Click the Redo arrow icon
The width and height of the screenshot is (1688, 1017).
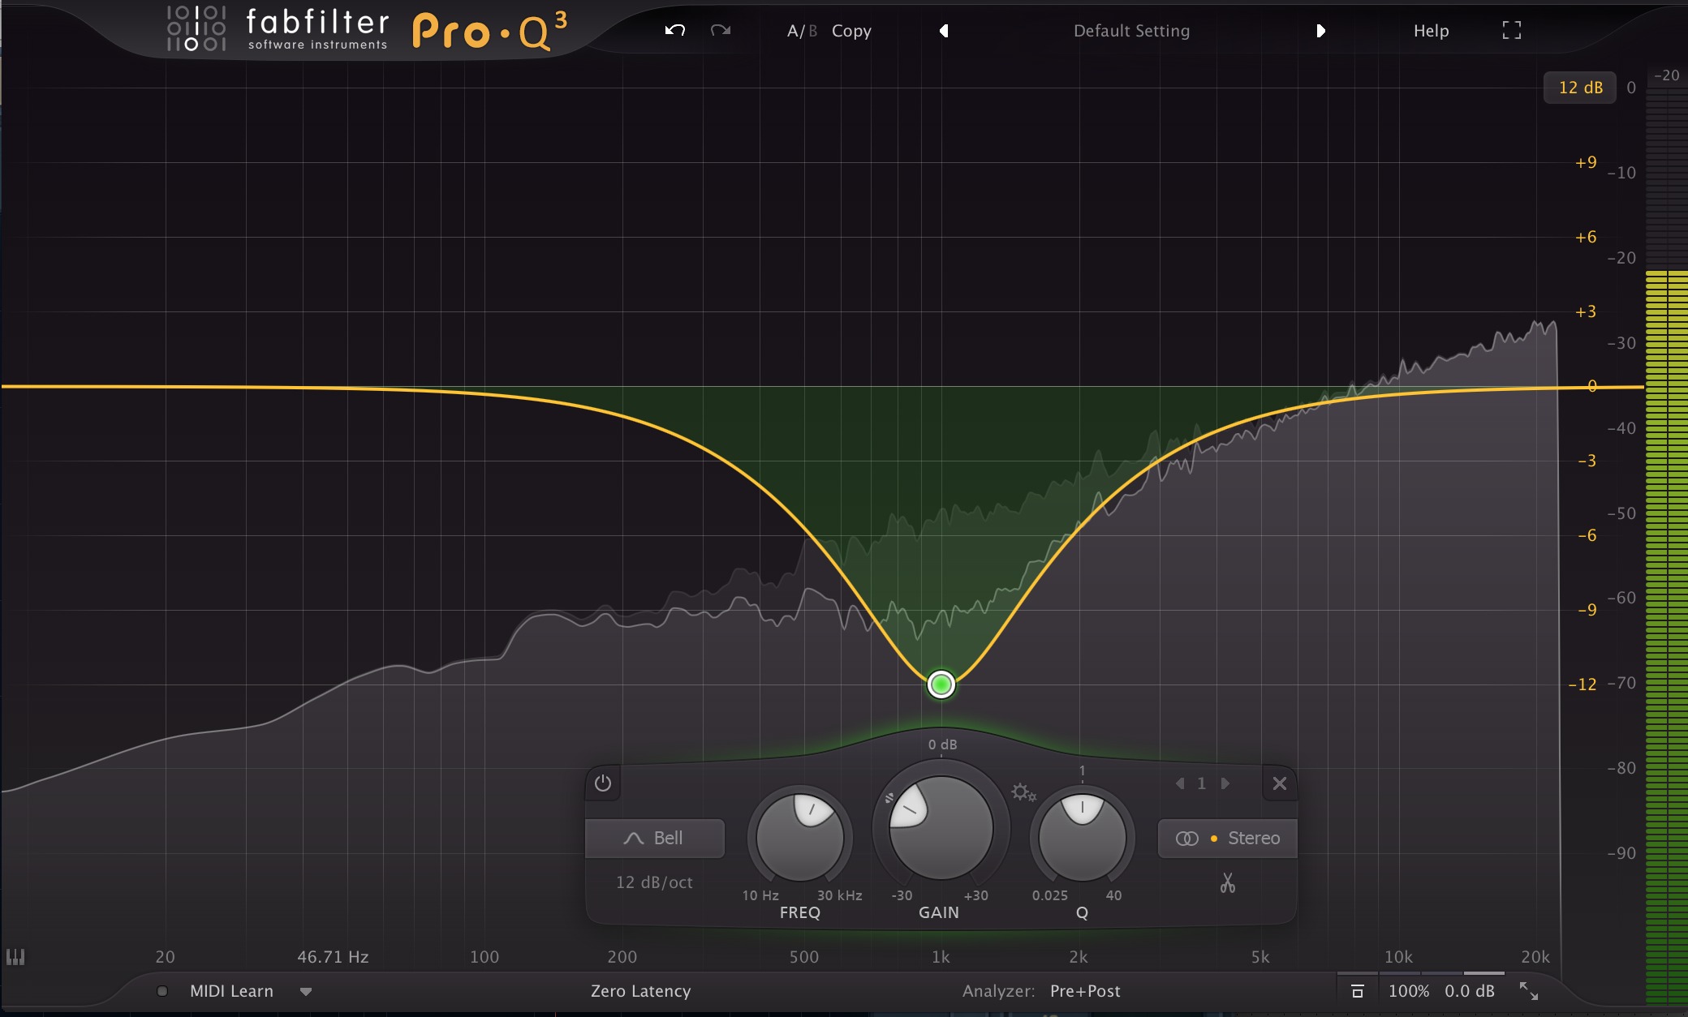point(721,31)
